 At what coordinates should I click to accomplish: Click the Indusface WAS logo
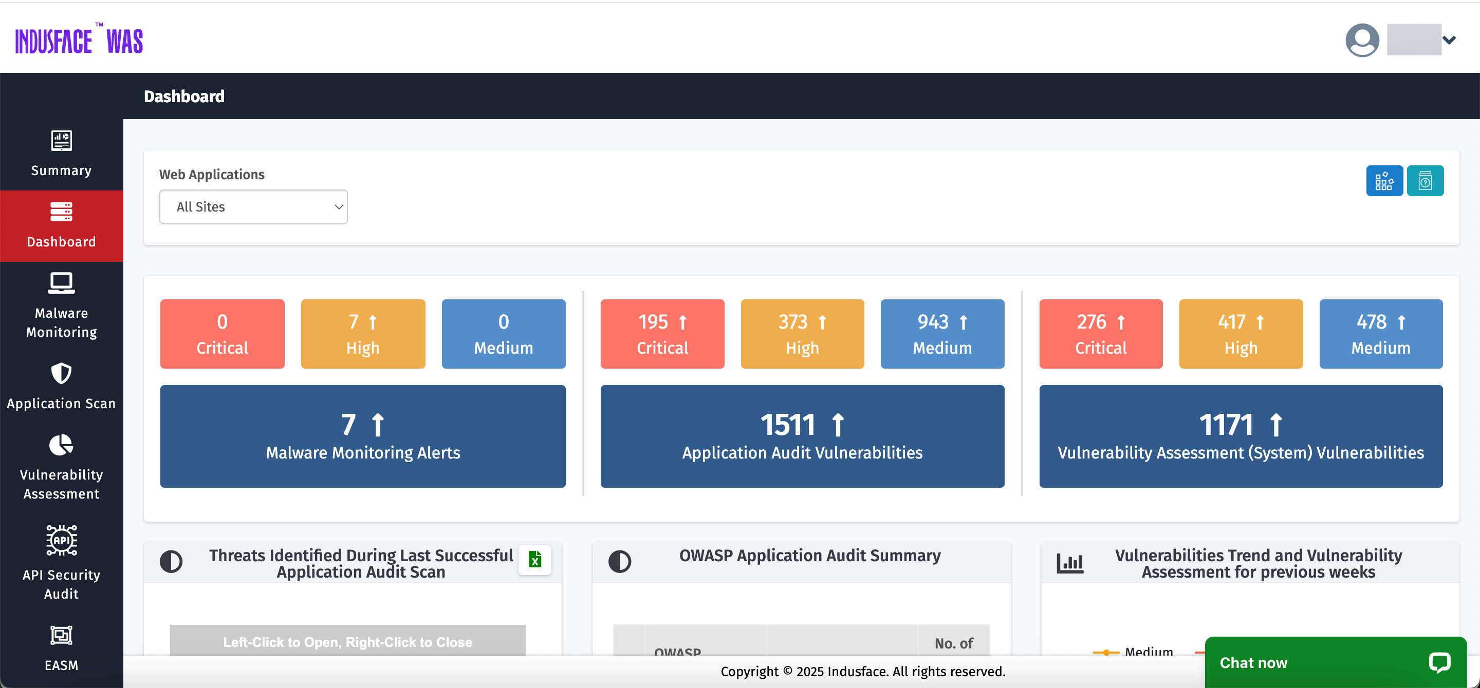79,41
